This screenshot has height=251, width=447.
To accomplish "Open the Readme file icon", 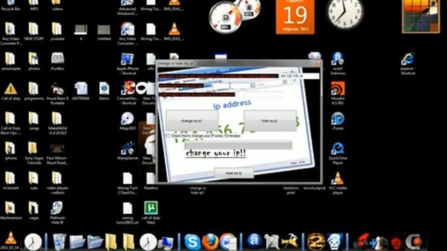I will pos(151,181).
